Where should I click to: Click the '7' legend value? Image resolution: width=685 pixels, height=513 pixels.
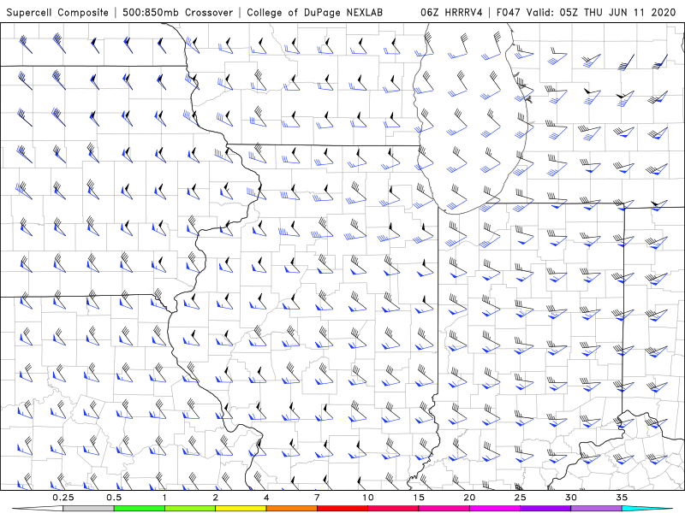(x=317, y=498)
